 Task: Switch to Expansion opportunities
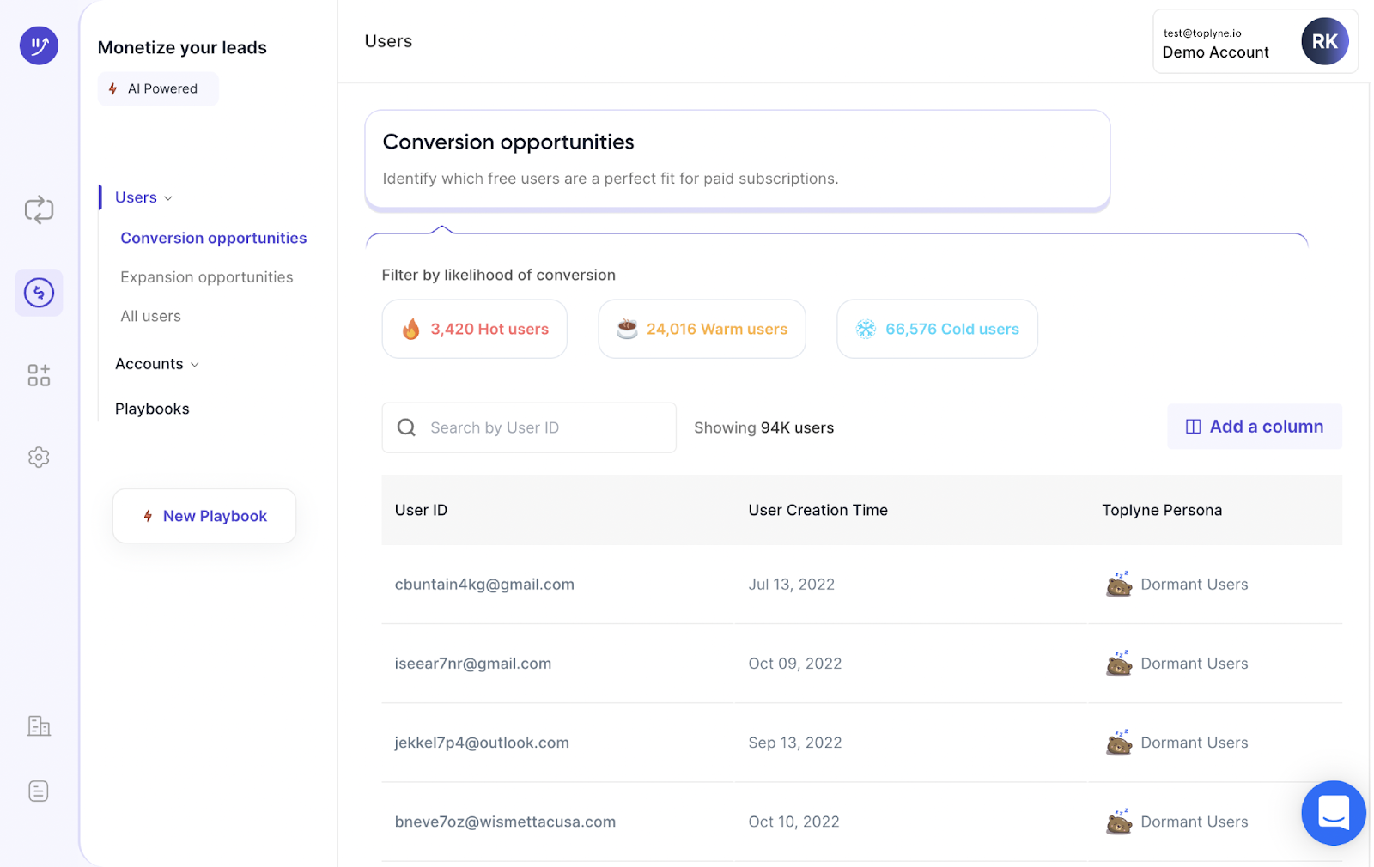click(x=206, y=276)
